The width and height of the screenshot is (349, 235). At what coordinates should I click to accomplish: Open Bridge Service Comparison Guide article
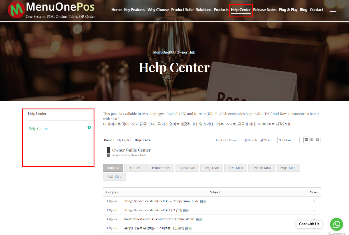click(x=162, y=201)
